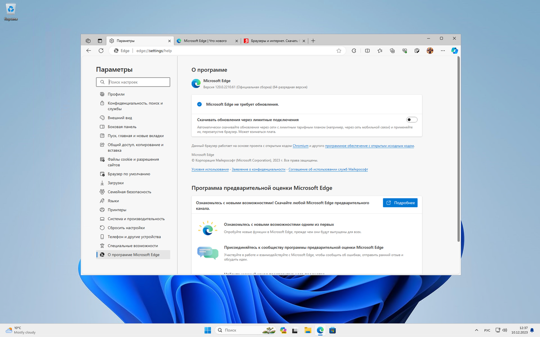
Task: Open Task View on the taskbar
Action: pos(295,330)
